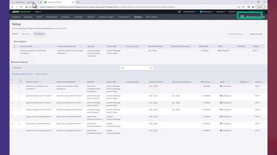This screenshot has height=155, width=277.
Task: Click the browser address bar URL
Action: (x=107, y=7)
